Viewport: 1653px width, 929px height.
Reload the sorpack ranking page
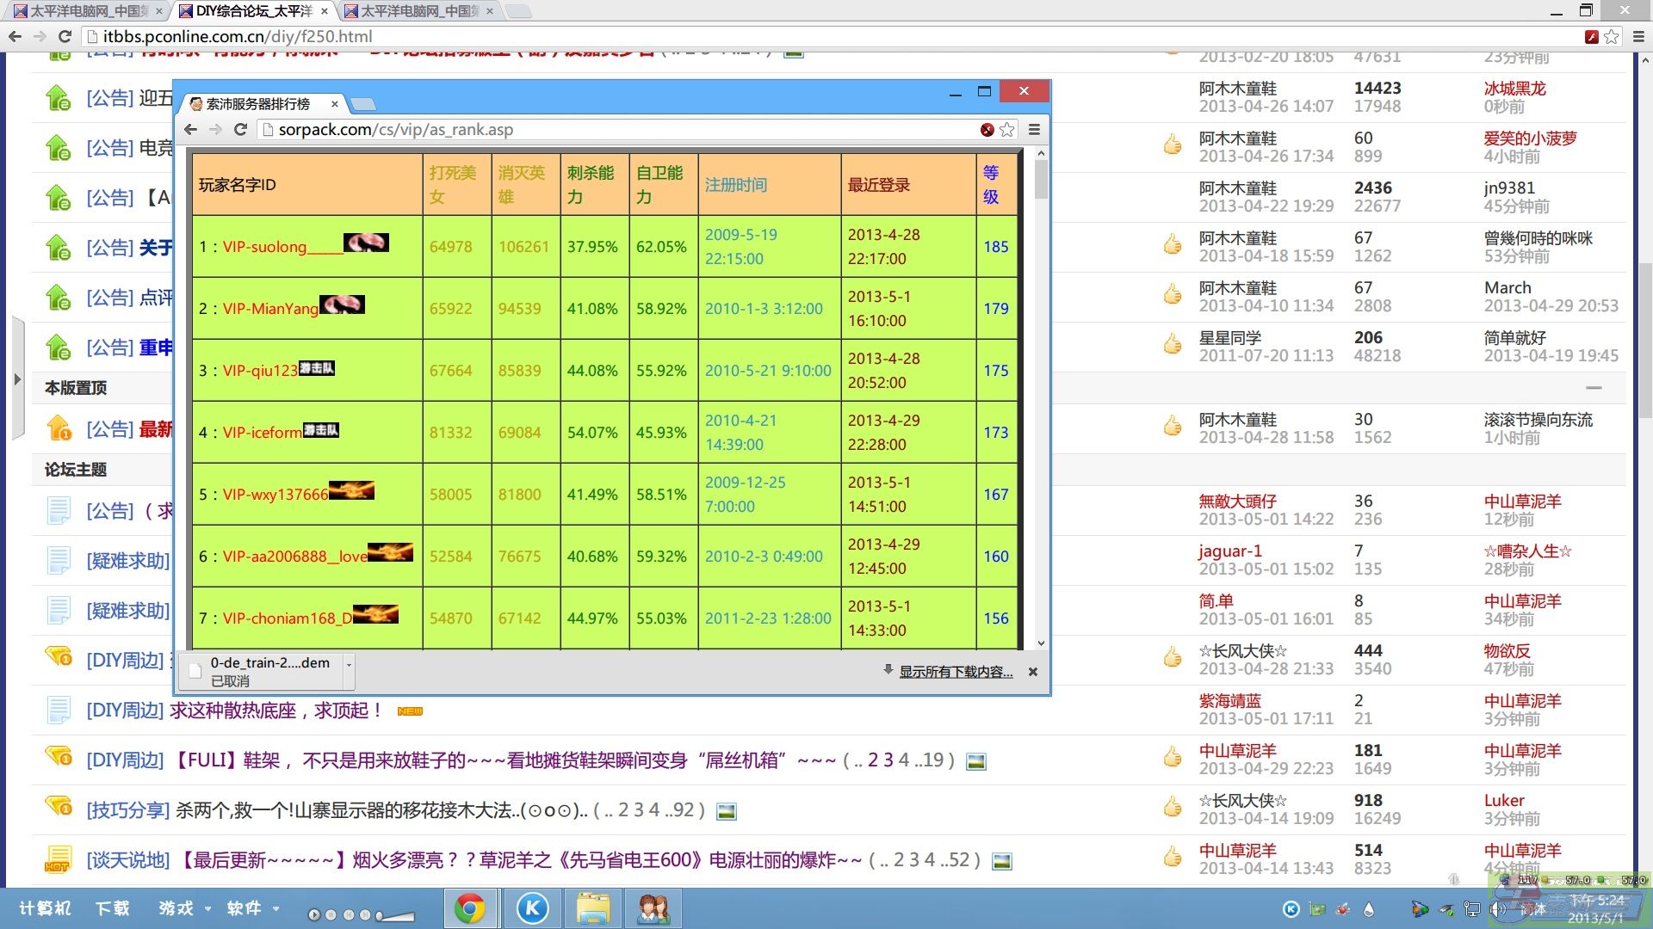tap(241, 130)
